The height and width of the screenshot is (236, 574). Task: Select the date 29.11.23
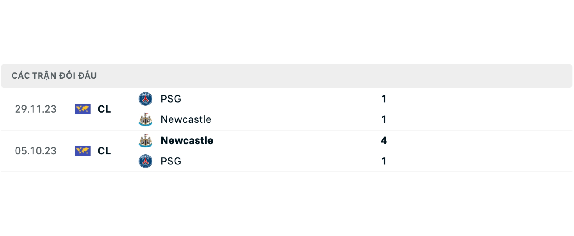[x=36, y=109]
